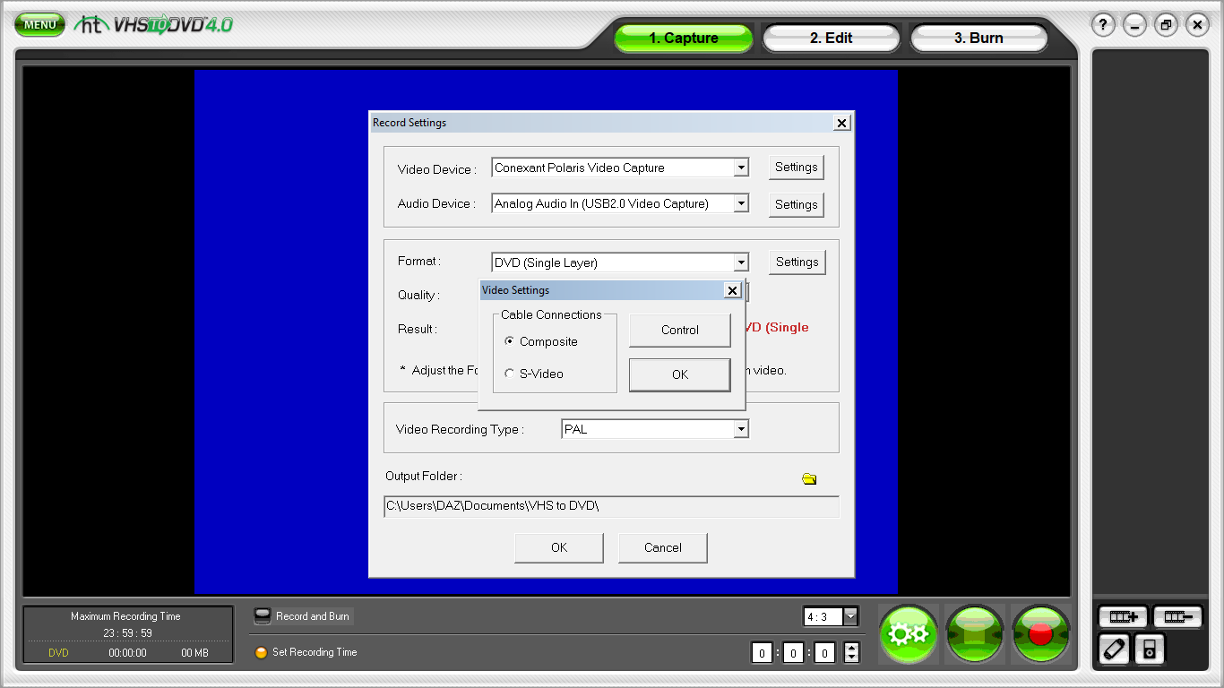Select the Composite cable connection
The width and height of the screenshot is (1224, 688).
pos(541,341)
